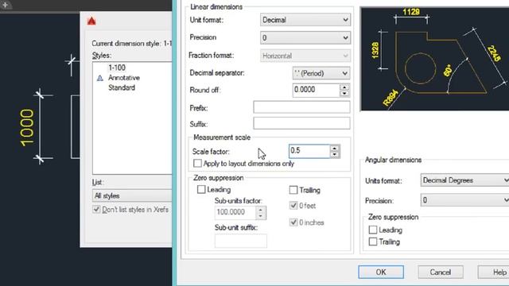Open the angular Precision dropdown
The image size is (509, 286).
click(464, 200)
